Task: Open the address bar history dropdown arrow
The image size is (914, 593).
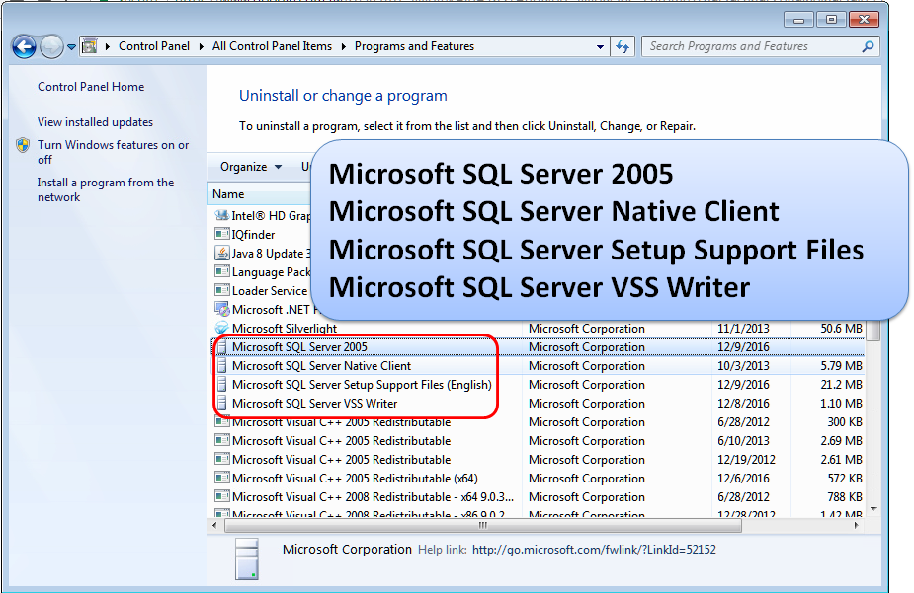Action: 600,46
